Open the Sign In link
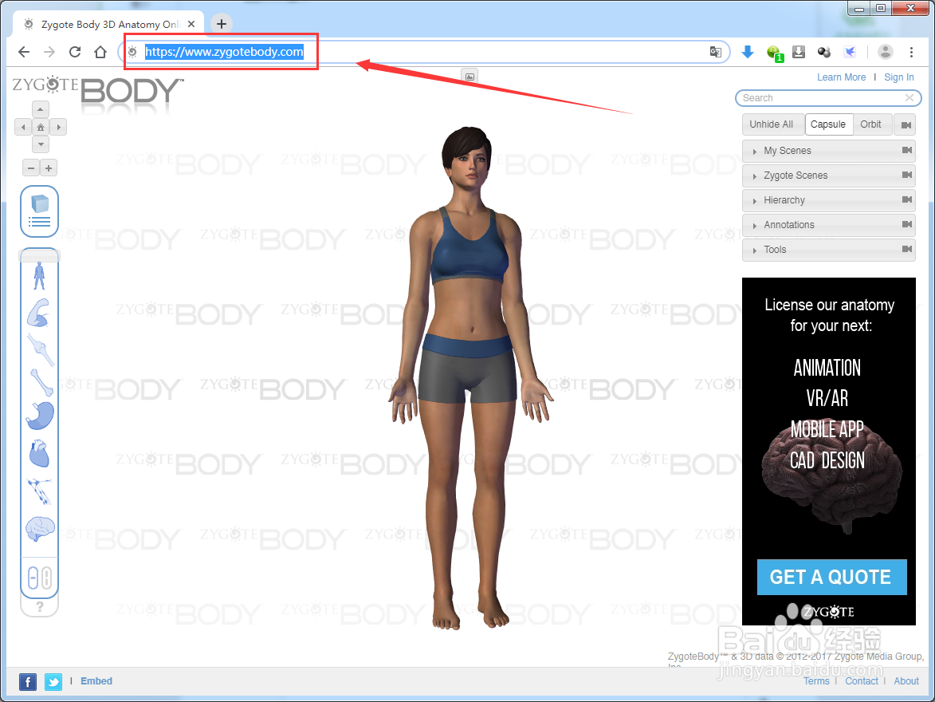 tap(898, 77)
